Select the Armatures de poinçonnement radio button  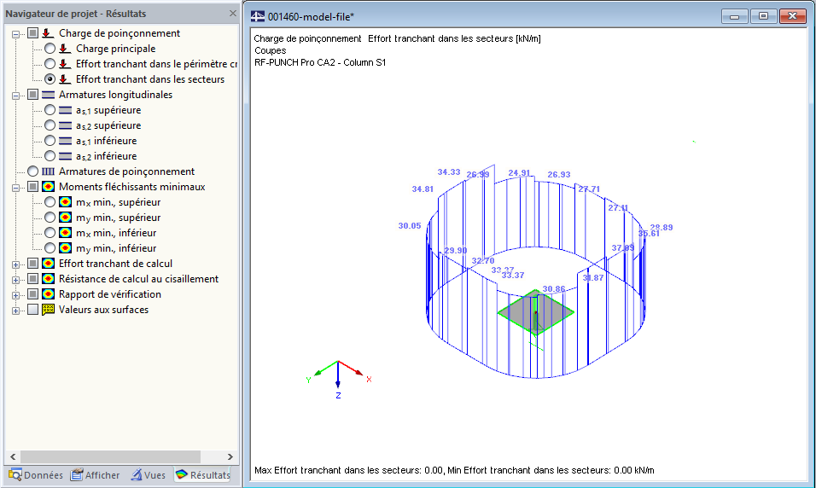point(32,171)
